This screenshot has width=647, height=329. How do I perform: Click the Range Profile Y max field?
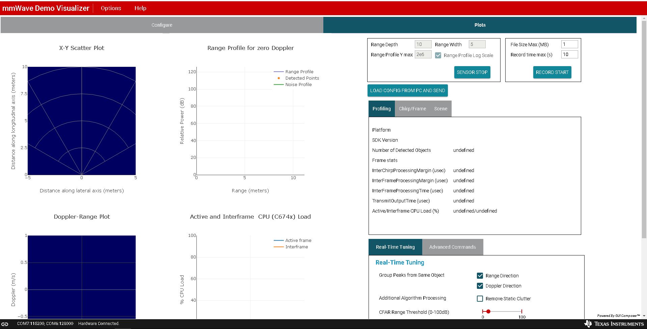[x=423, y=54]
